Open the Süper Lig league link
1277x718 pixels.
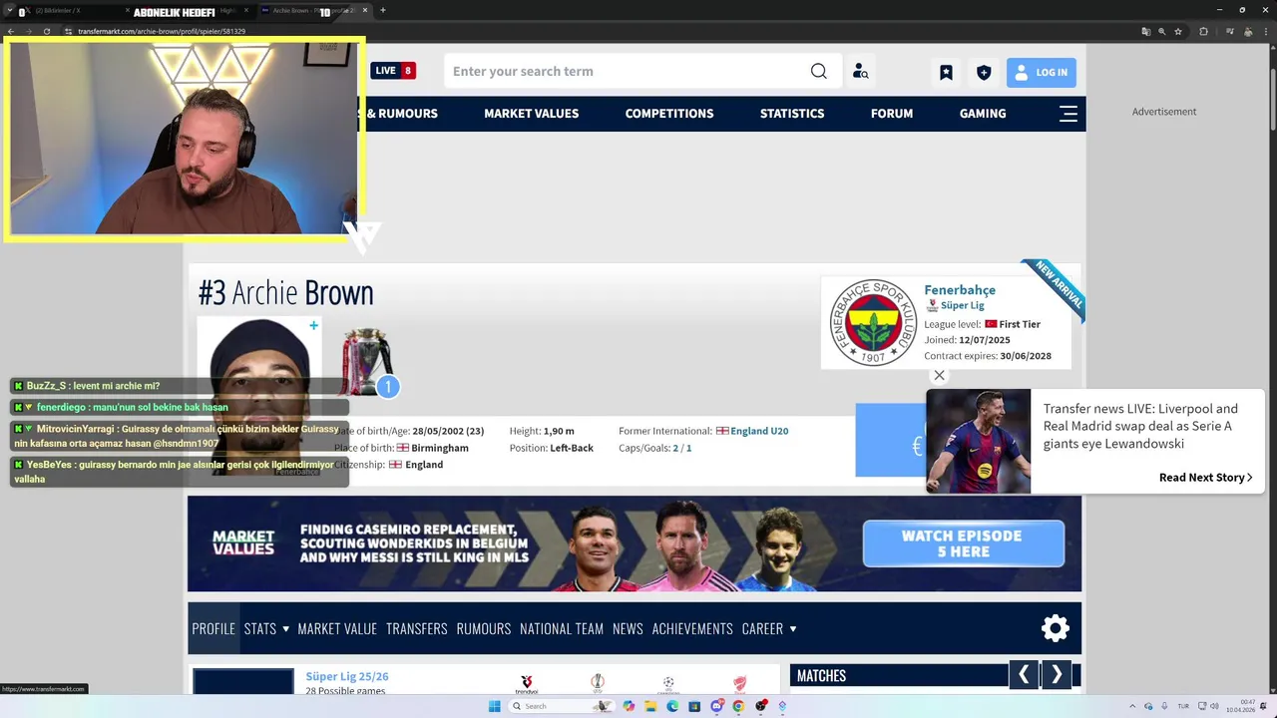coord(962,305)
